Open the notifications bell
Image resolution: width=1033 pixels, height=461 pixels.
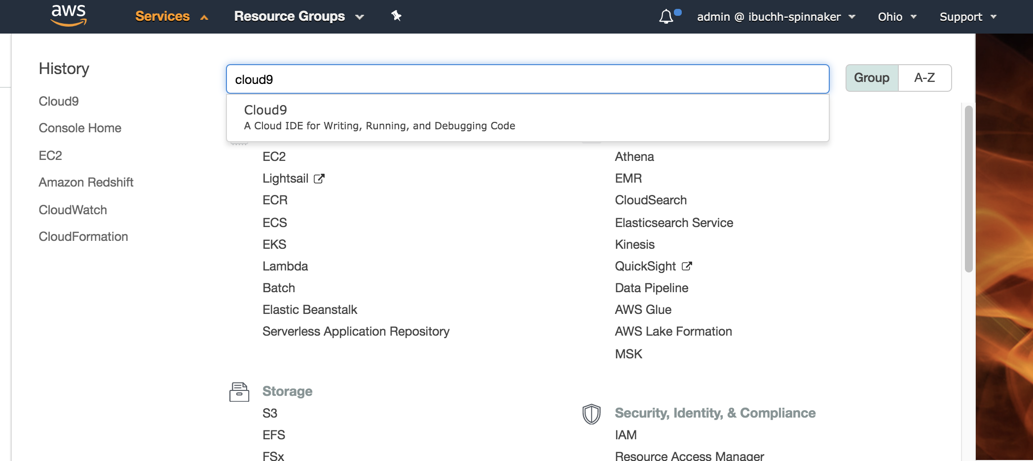665,16
